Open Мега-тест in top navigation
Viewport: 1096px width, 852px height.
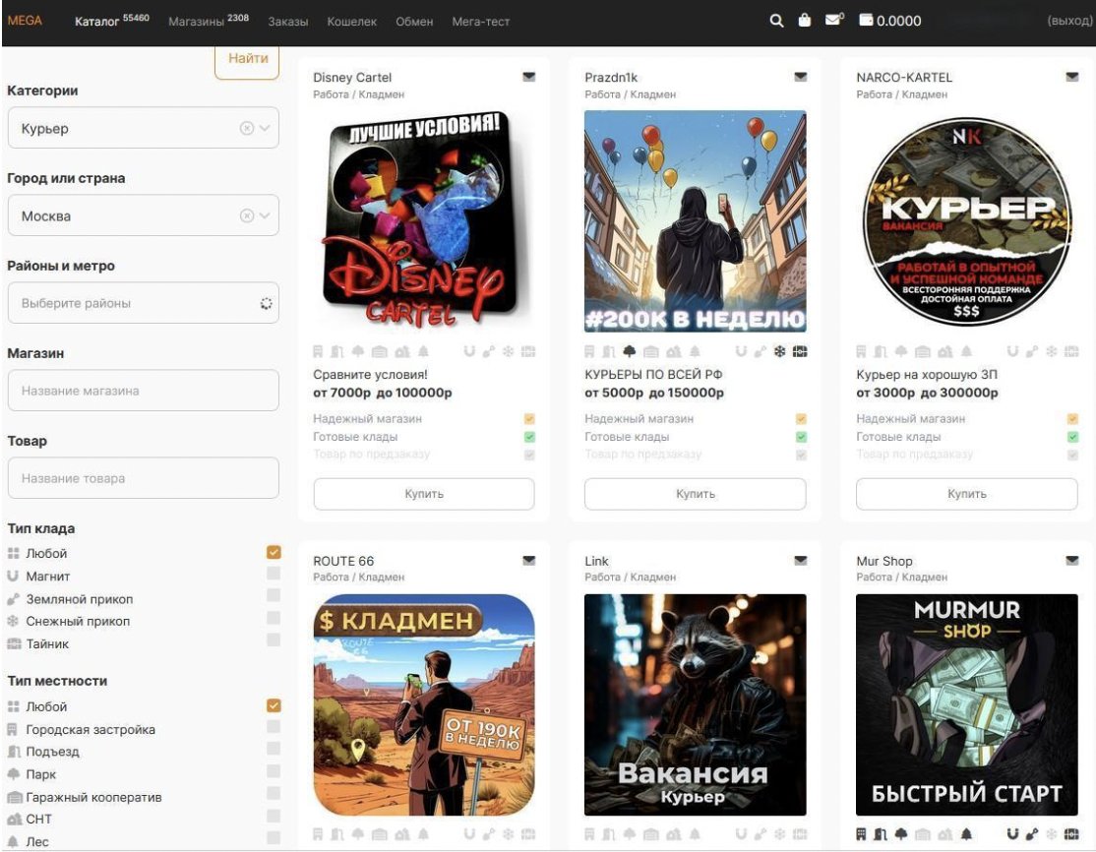(x=481, y=22)
